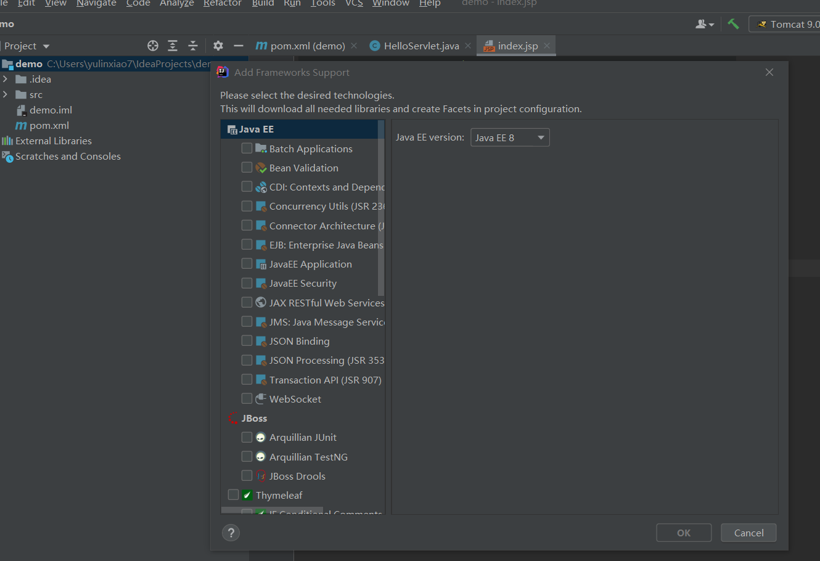Open the user account icon in toolbar

(x=705, y=24)
